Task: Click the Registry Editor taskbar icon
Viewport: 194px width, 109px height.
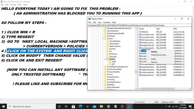Action: point(129,106)
